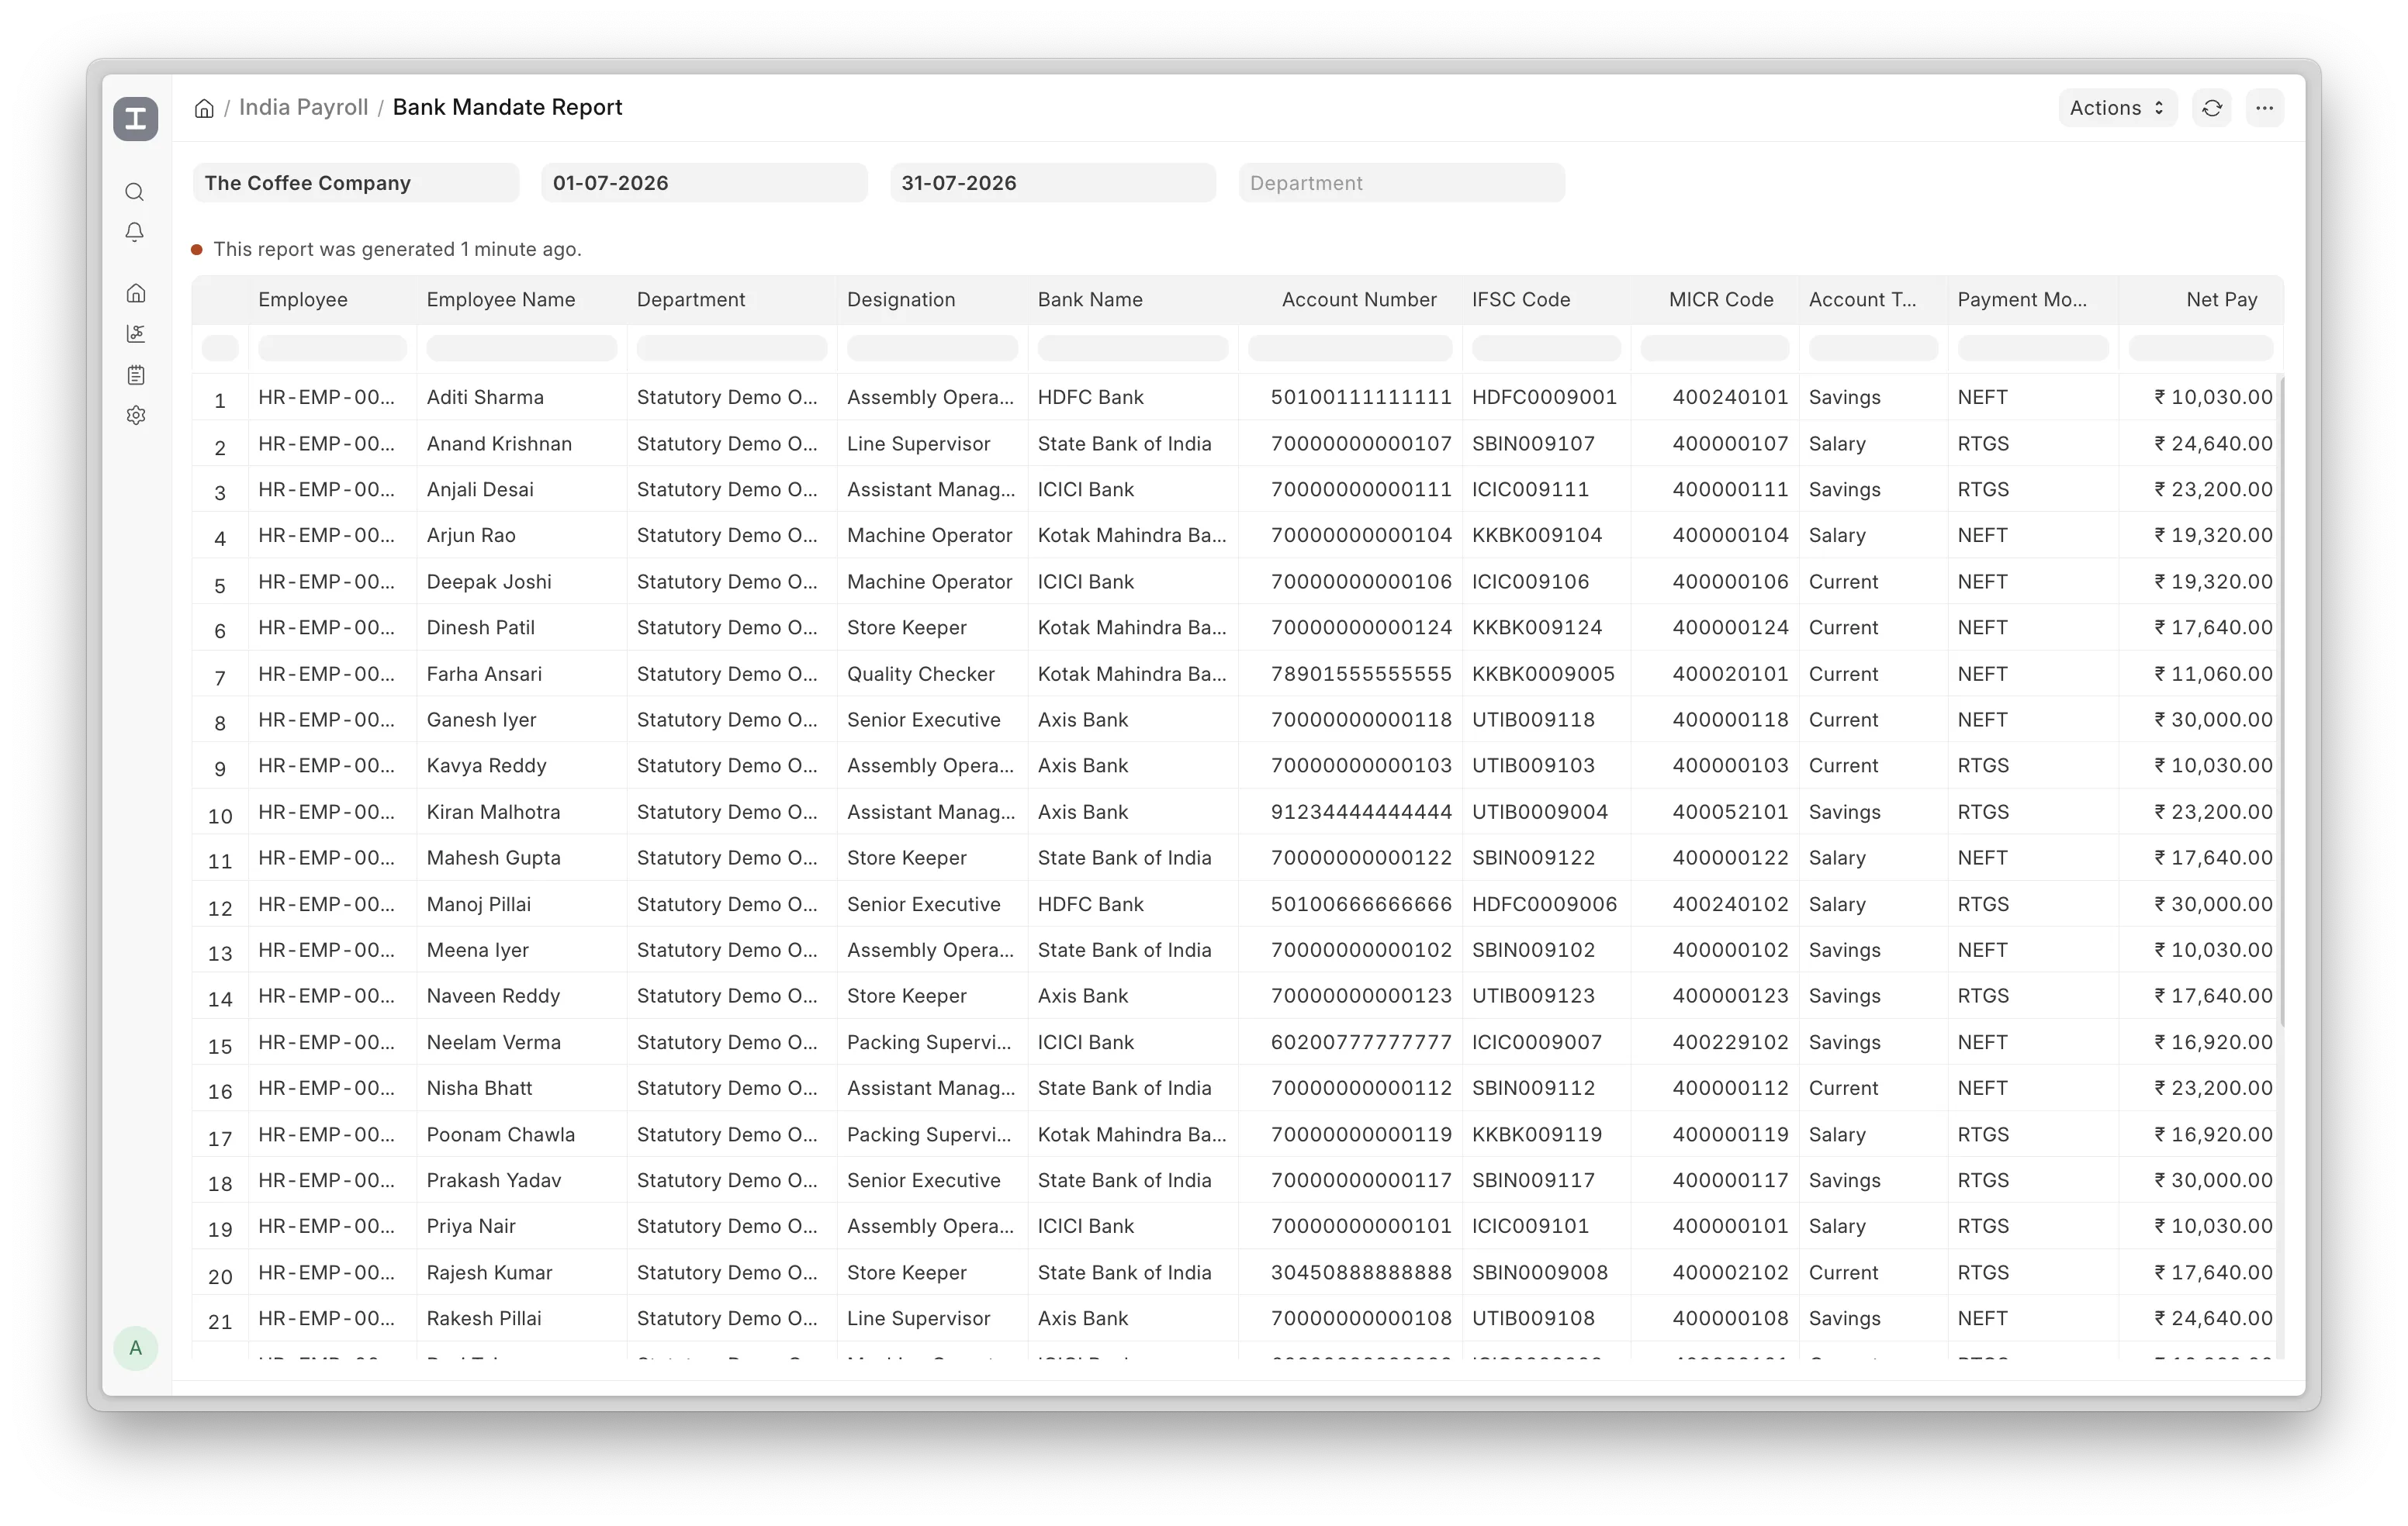Open the search icon in sidebar
The height and width of the screenshot is (1526, 2408).
point(135,192)
